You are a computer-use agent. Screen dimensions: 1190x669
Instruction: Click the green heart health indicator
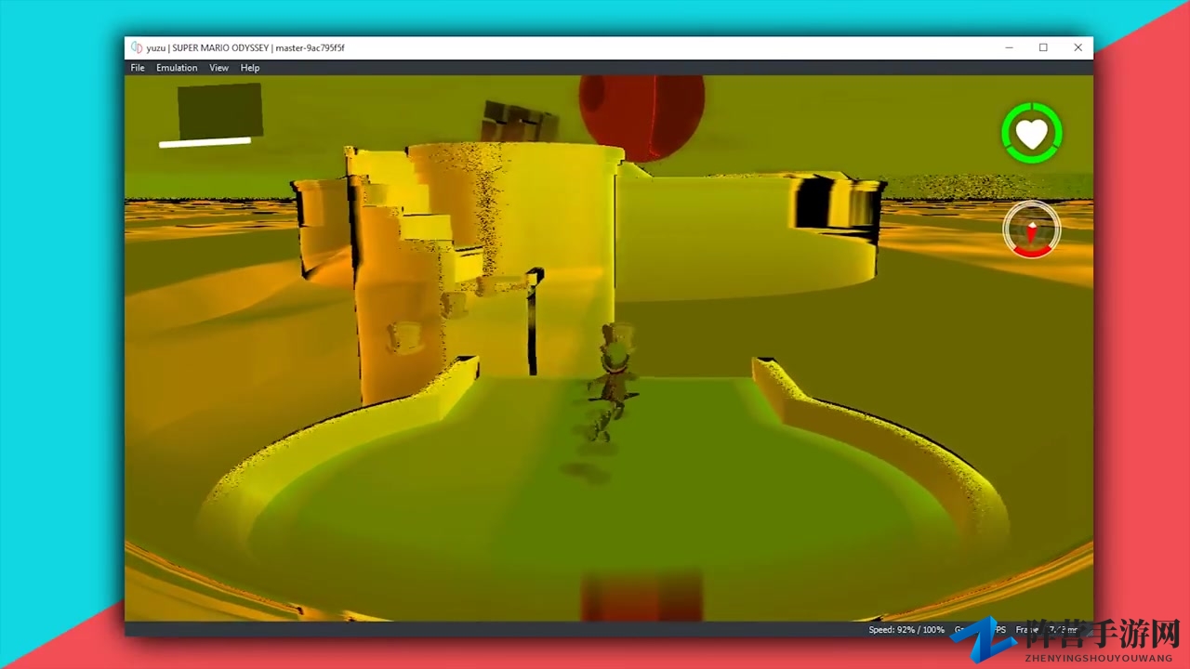tap(1032, 134)
